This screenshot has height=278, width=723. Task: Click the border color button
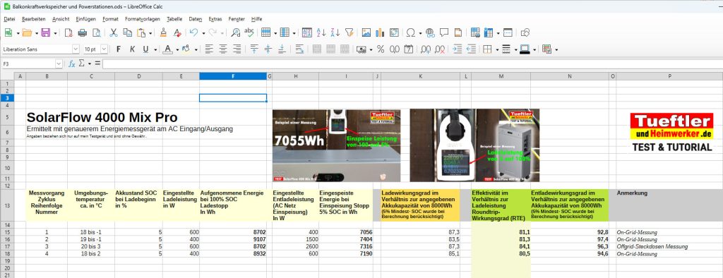tap(525, 49)
